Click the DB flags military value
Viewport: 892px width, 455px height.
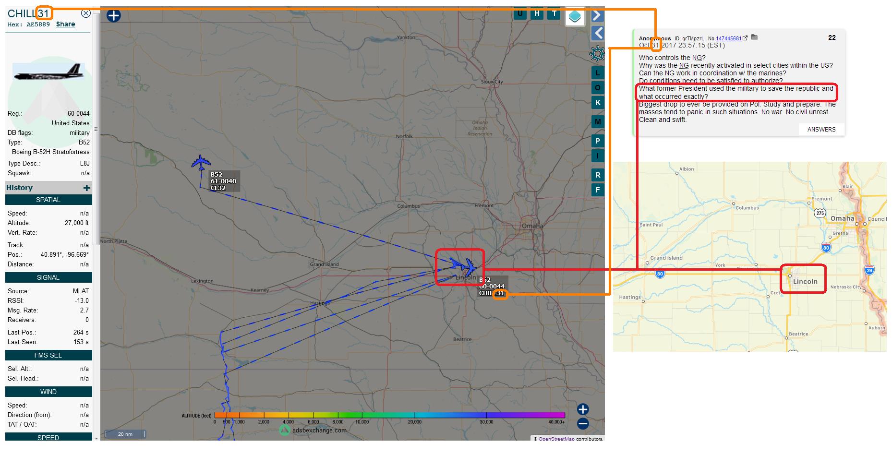(80, 133)
